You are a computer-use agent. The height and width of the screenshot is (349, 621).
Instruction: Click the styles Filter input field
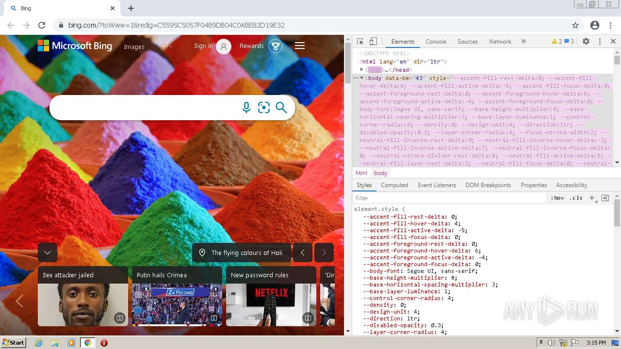(x=450, y=198)
